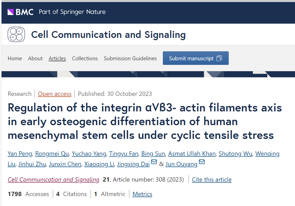Open Submission Guidelines

click(130, 58)
